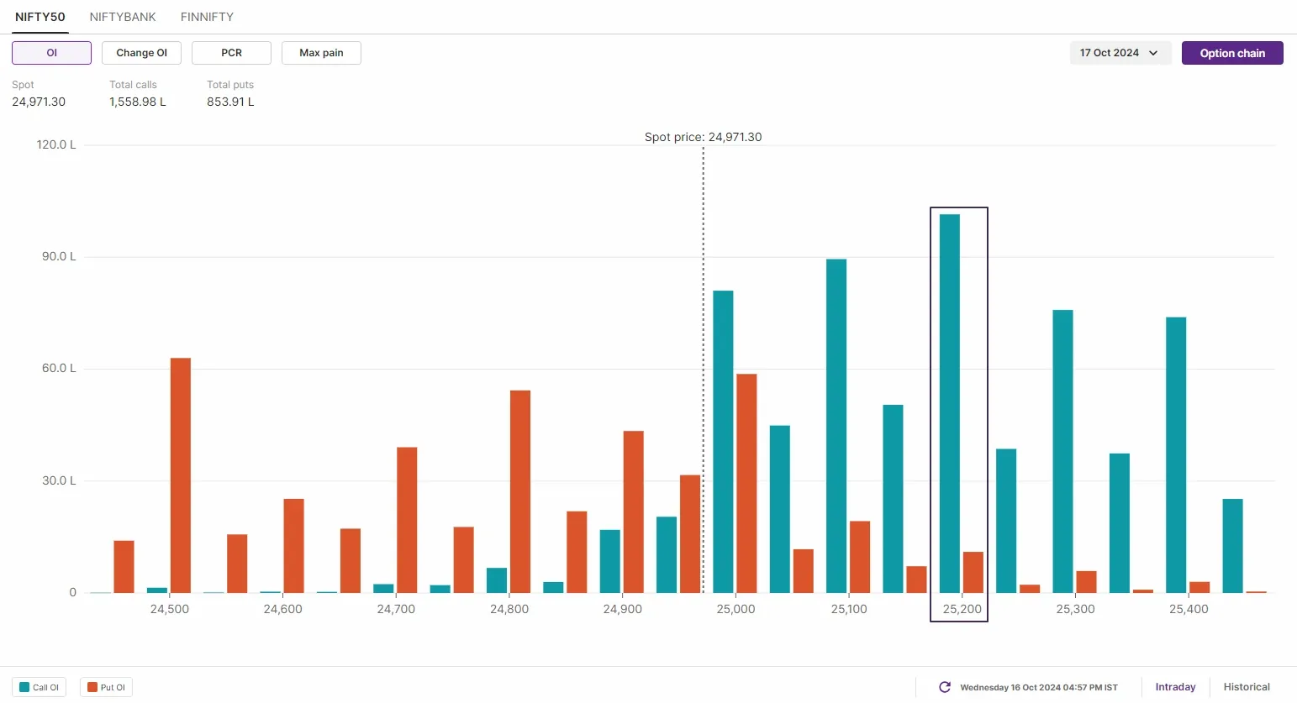Open the Option chain
Image resolution: width=1297 pixels, height=703 pixels.
(x=1232, y=53)
